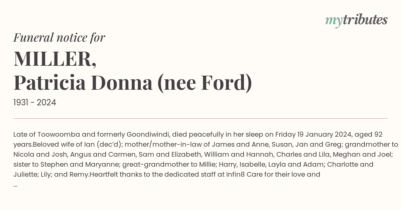Select the "Funeral notice for" heading
Screen dimensions: 401x210
59,38
